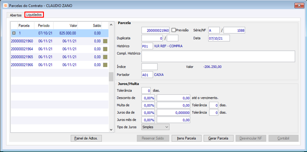307x152 pixels.
Task: Click the Gerar Parcela button
Action: coord(218,139)
